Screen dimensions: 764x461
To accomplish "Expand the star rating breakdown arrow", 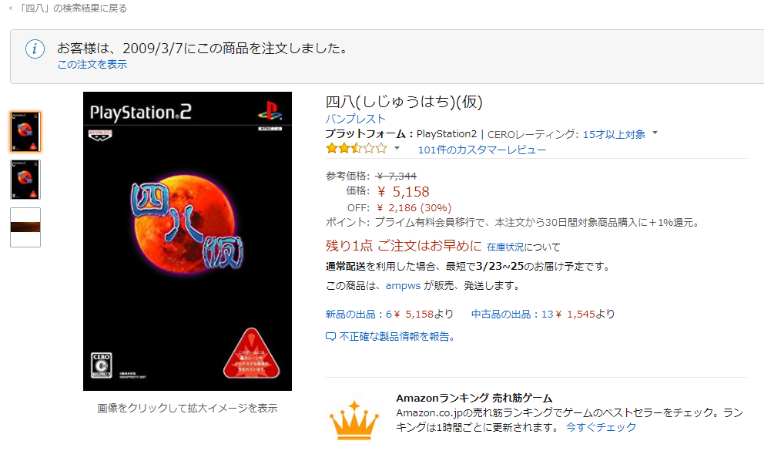I will (397, 148).
